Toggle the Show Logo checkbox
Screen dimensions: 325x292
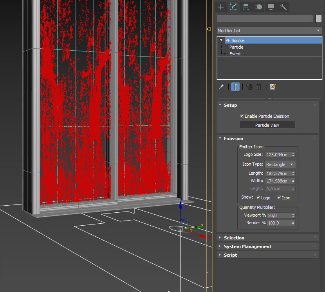[258, 197]
